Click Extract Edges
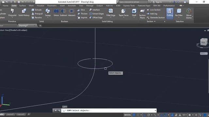 pos(97,14)
